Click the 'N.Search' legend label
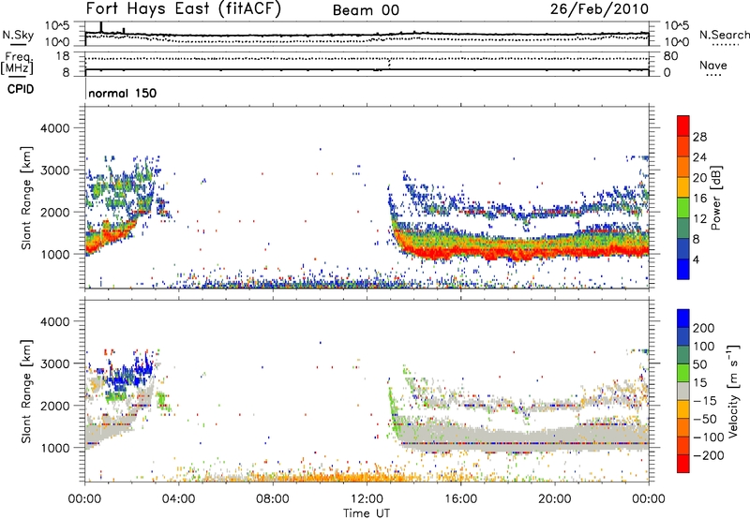This screenshot has width=750, height=519. 724,35
